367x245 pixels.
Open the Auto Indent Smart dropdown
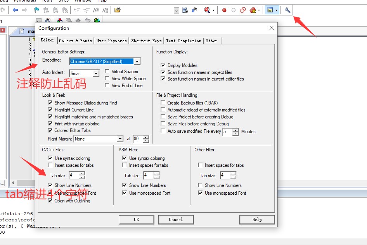[96, 73]
